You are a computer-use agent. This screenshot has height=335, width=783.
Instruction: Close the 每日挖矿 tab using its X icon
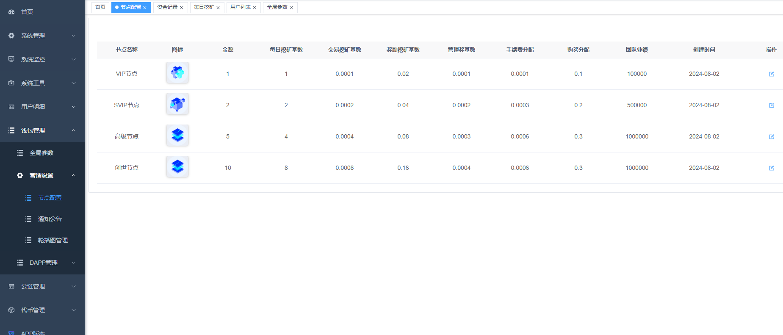tap(218, 8)
